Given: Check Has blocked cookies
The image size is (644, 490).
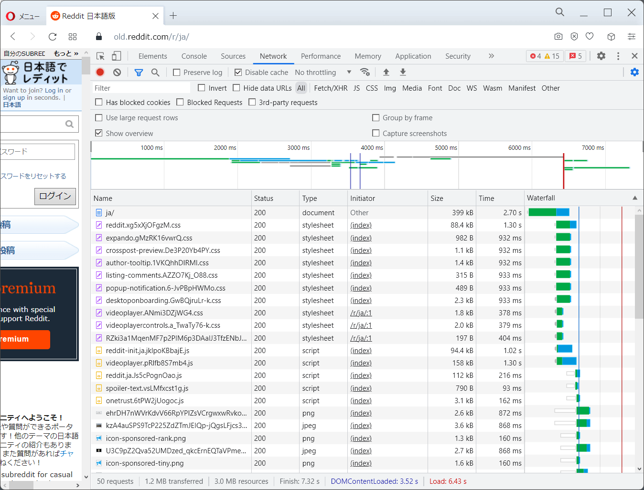Looking at the screenshot, I should pyautogui.click(x=99, y=102).
